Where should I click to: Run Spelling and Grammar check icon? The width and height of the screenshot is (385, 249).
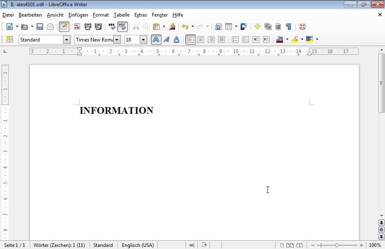tap(112, 27)
